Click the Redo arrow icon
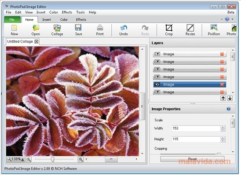The image size is (241, 175). click(x=145, y=28)
